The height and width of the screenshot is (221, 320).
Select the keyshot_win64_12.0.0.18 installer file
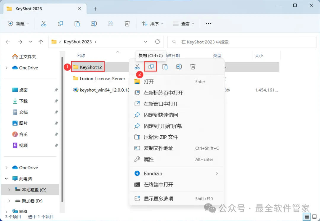[x=101, y=90]
